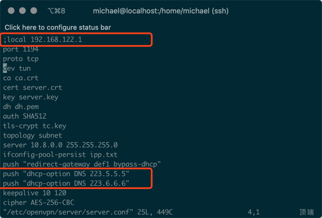This screenshot has width=322, height=218.
Task: Click the 'tls-crypt tc.key' line
Action: [34, 126]
